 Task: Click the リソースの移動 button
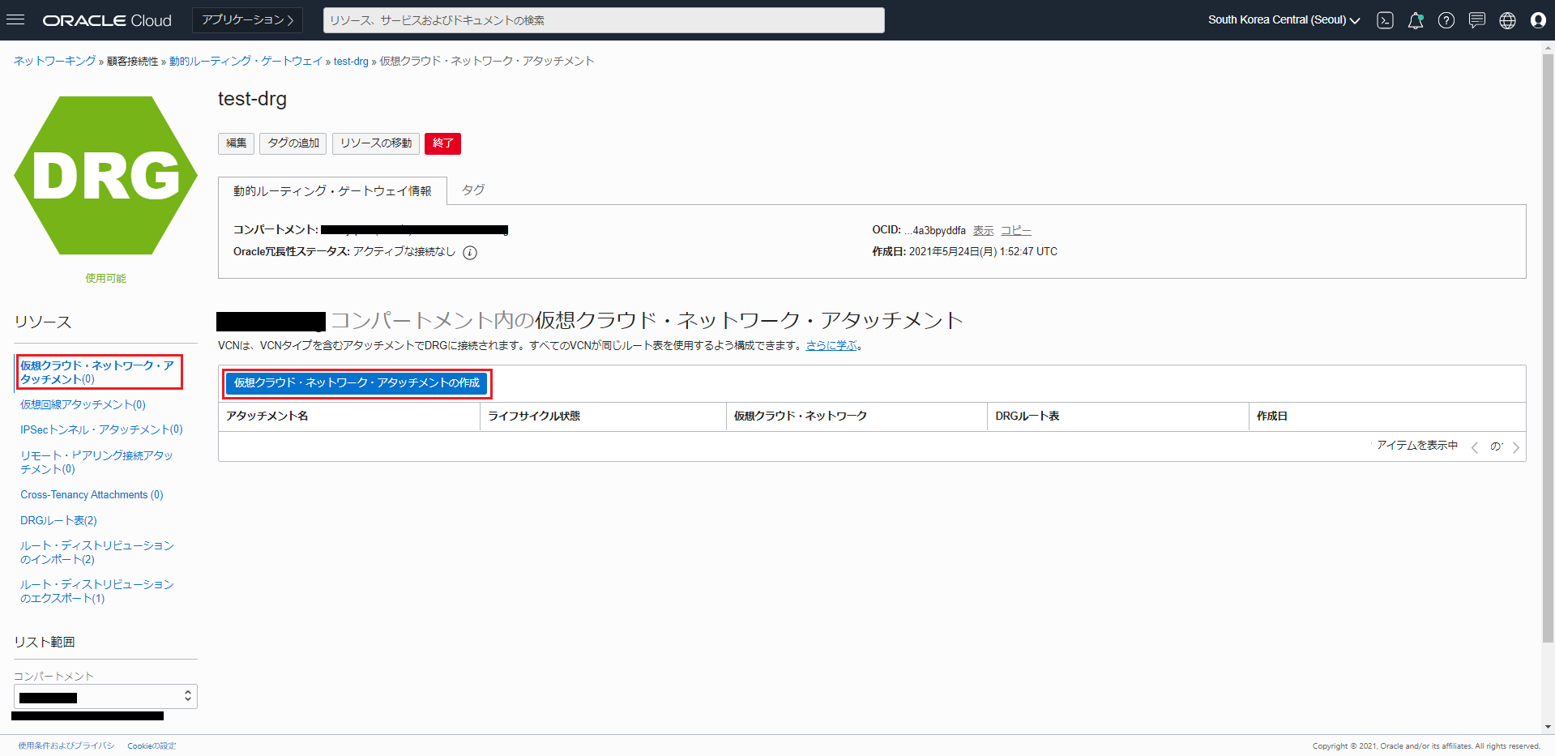376,143
